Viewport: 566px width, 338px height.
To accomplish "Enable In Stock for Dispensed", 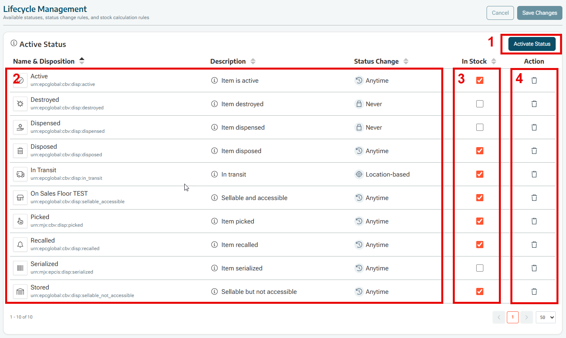I will [x=480, y=127].
